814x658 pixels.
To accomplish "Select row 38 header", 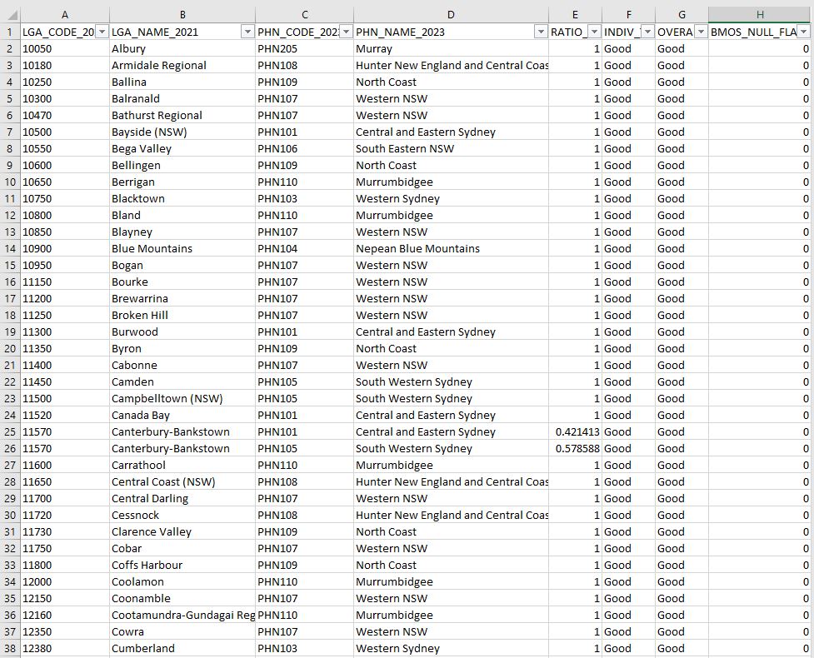I will (x=10, y=648).
